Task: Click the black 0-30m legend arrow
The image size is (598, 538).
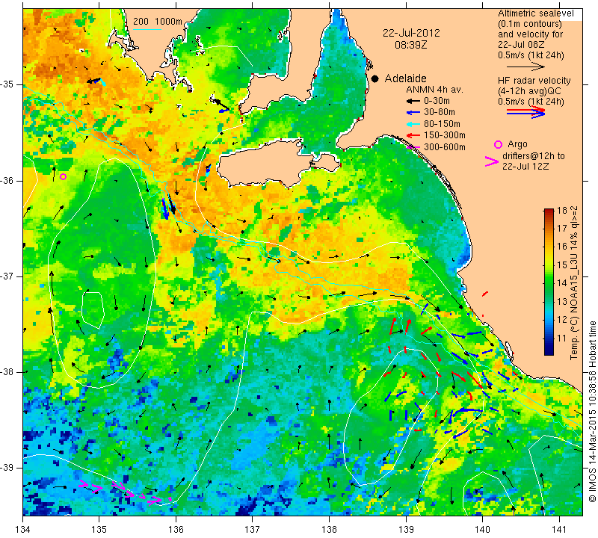Action: point(413,101)
